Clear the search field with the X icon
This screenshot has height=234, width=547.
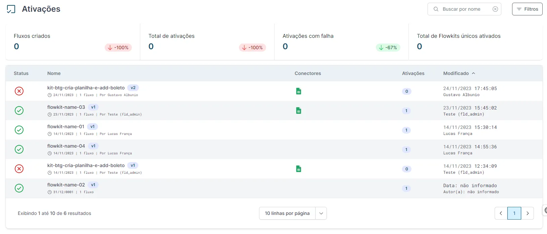click(x=495, y=9)
